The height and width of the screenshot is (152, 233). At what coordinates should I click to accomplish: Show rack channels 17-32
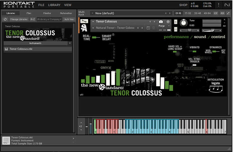click(188, 13)
